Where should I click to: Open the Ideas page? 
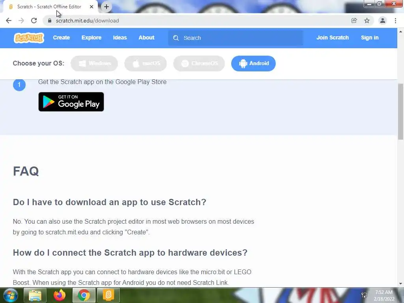[120, 37]
